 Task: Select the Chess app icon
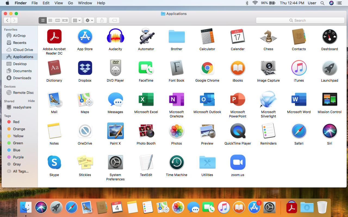point(268,36)
